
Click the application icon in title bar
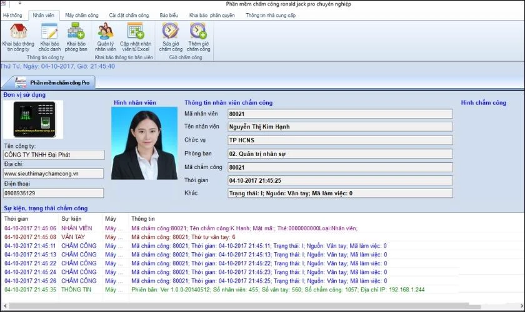click(3, 4)
